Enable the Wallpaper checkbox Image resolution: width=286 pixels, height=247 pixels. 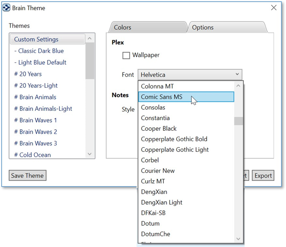click(126, 56)
